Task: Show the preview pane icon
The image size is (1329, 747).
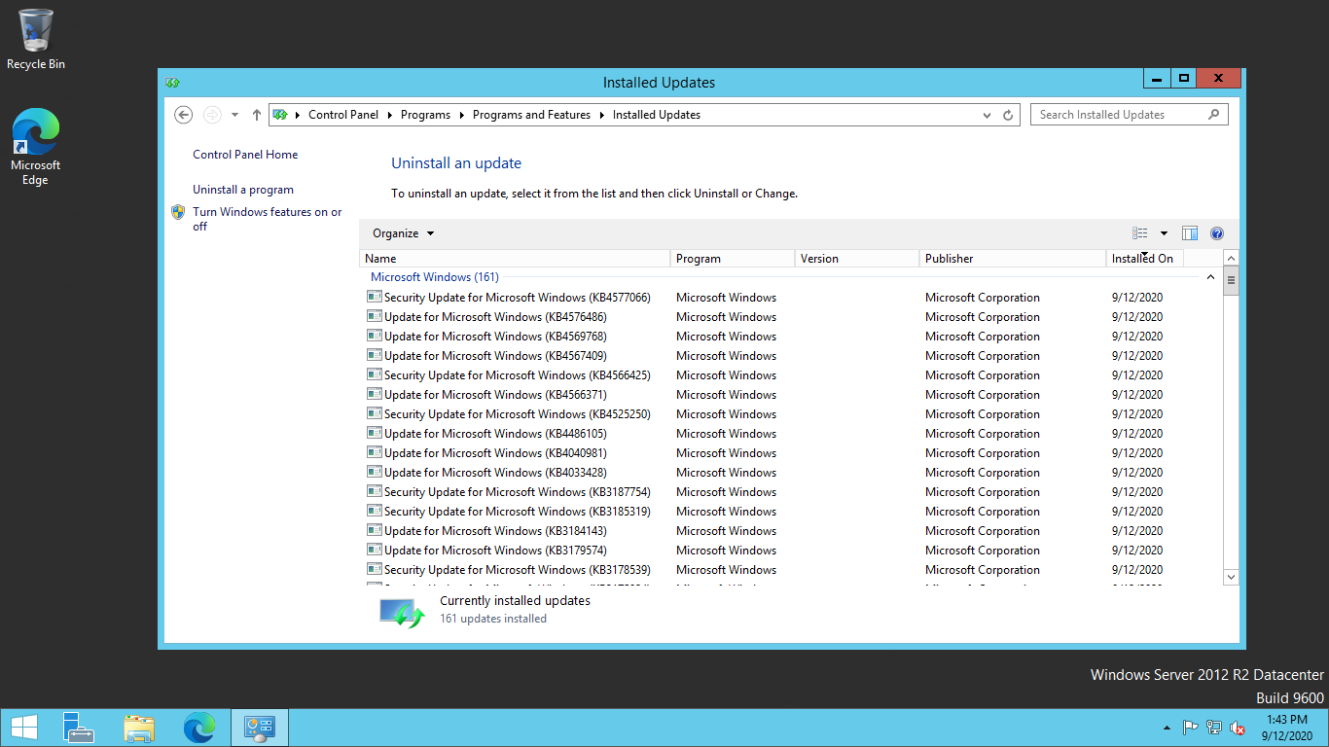Action: tap(1189, 233)
